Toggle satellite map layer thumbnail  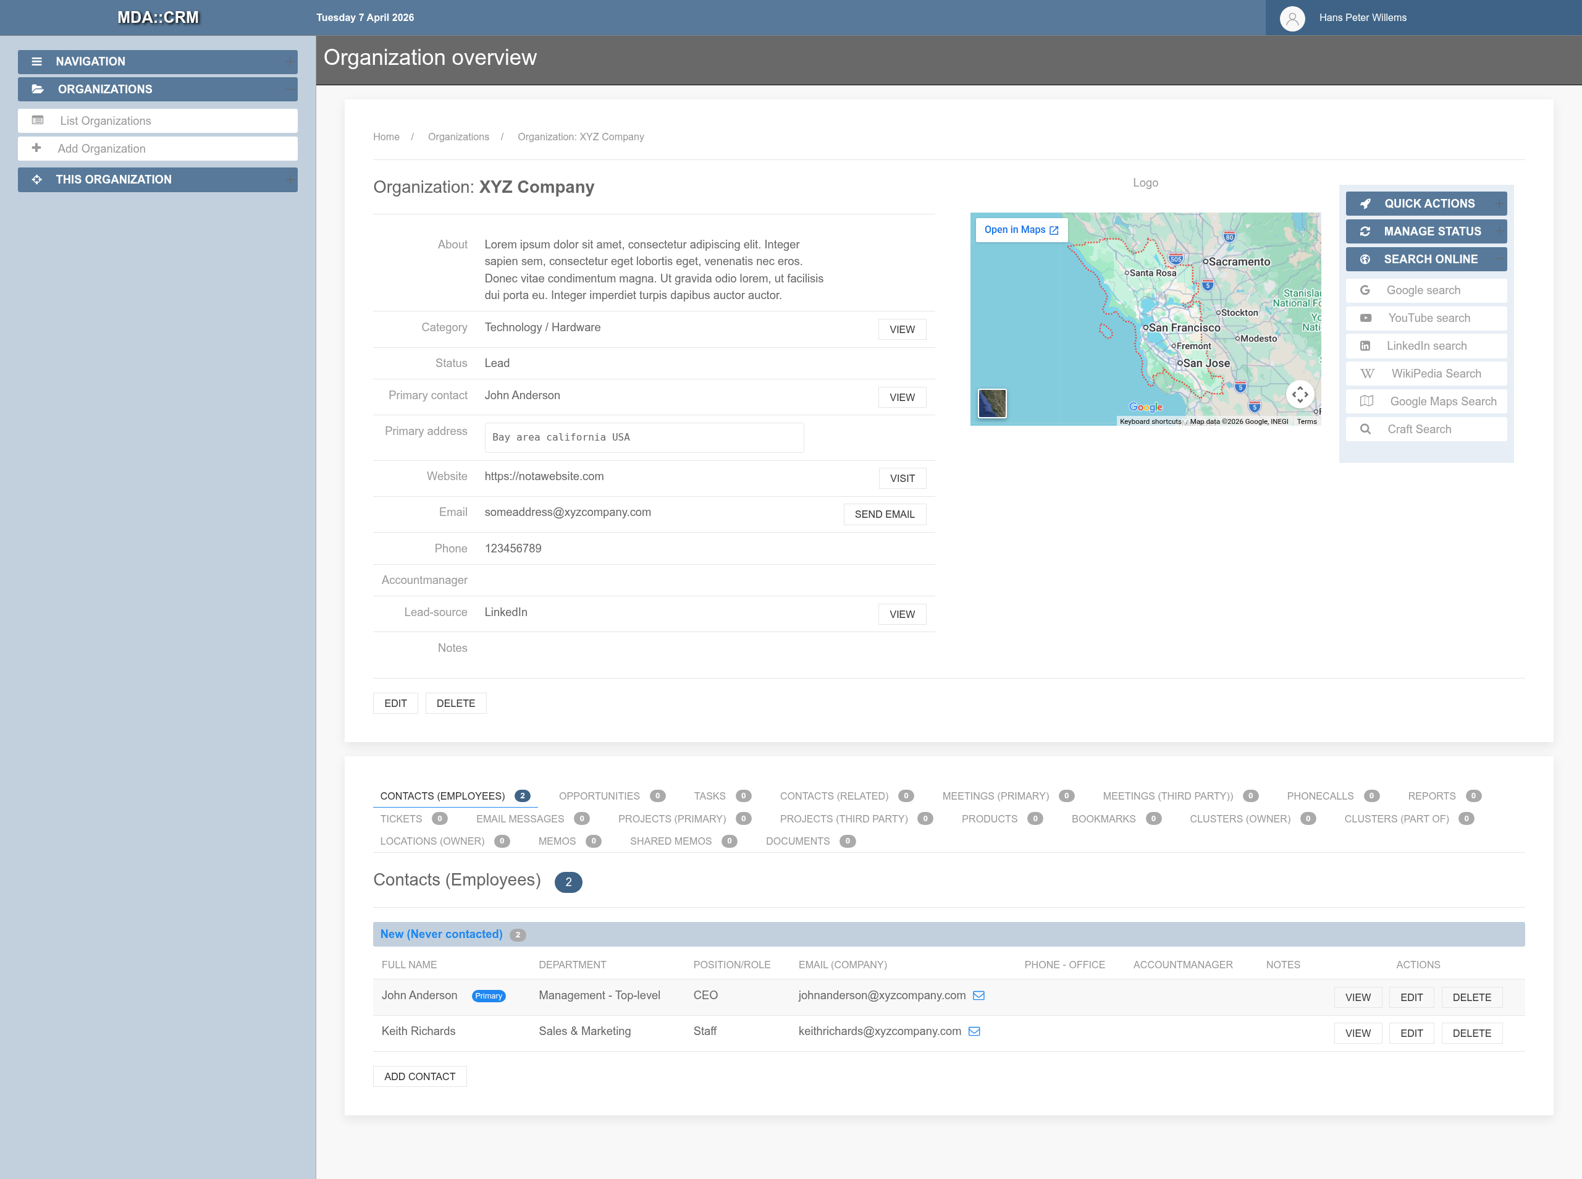tap(991, 404)
